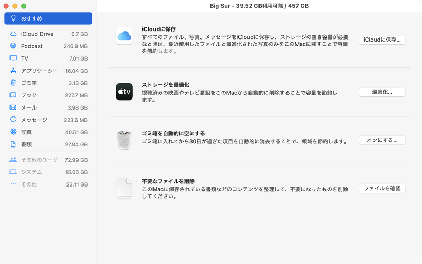422x264 pixels.
Task: Click the 書類 document icon in sidebar
Action: [13, 144]
